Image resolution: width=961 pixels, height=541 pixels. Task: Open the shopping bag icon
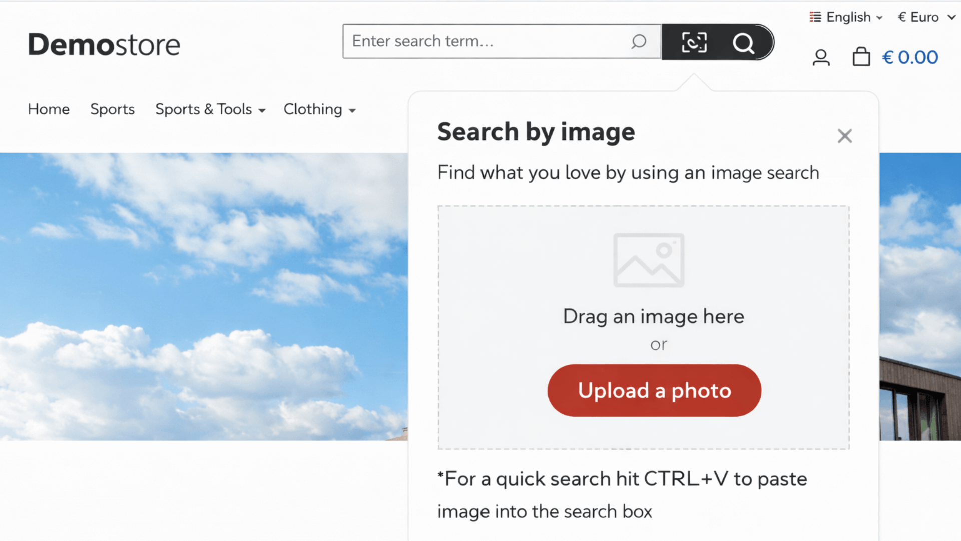tap(862, 57)
